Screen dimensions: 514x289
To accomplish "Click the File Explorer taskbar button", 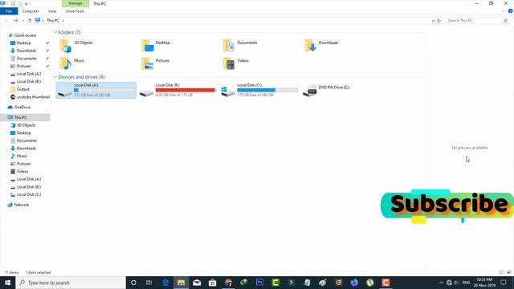I will (181, 283).
